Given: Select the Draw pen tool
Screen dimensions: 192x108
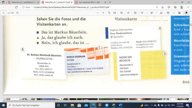Looking at the screenshot, I should pyautogui.click(x=142, y=13).
